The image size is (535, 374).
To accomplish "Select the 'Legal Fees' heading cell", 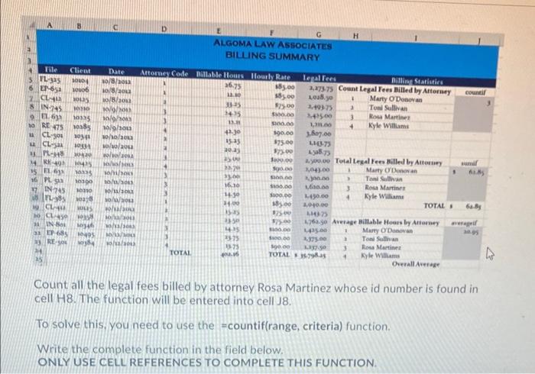I will (319, 78).
